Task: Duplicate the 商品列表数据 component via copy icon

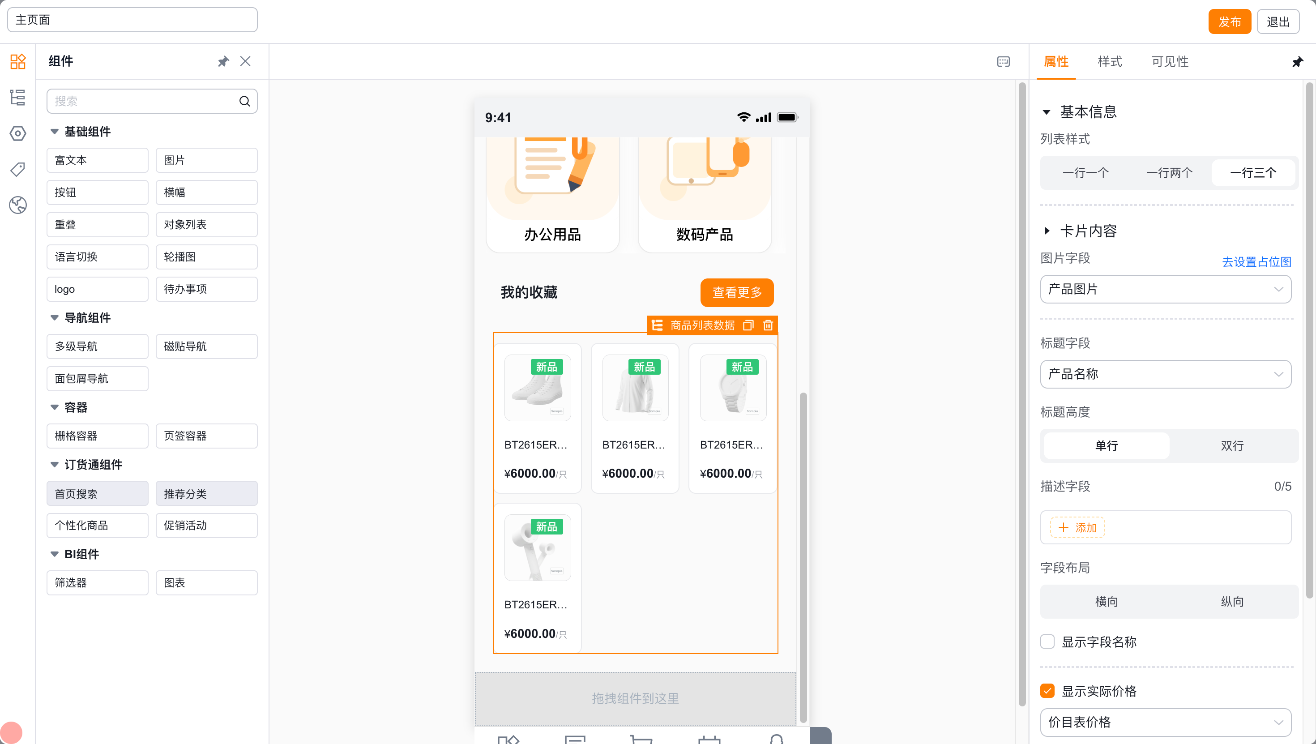Action: point(748,325)
